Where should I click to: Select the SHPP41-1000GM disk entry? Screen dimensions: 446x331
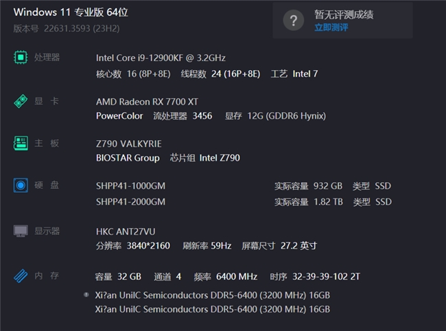[x=130, y=186]
